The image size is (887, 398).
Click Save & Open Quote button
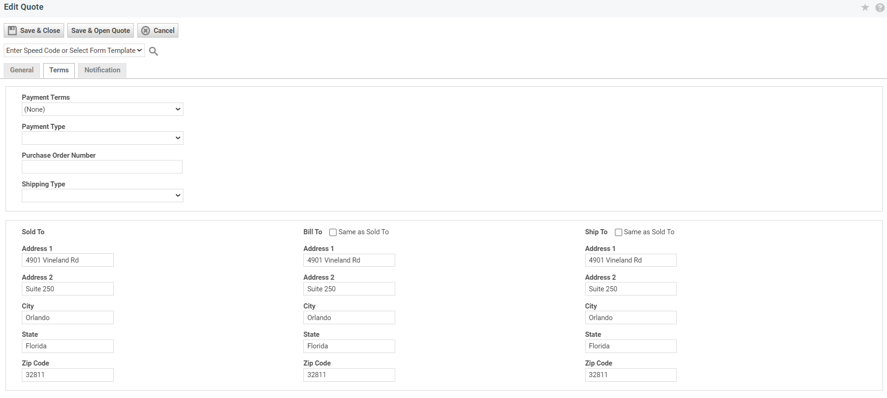[100, 31]
